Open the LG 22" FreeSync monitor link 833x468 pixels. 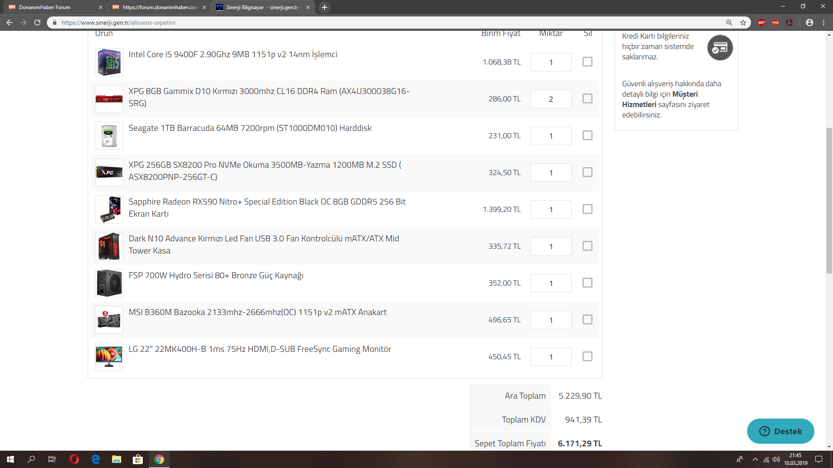click(x=259, y=349)
